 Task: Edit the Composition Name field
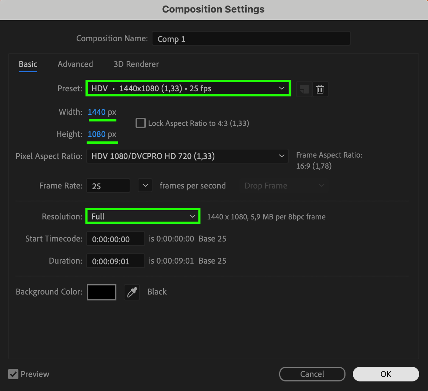[250, 39]
